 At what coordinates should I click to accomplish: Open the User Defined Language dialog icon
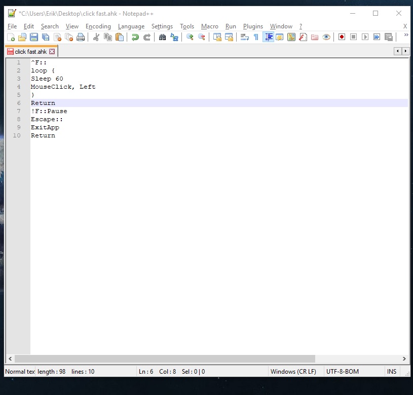tap(279, 37)
